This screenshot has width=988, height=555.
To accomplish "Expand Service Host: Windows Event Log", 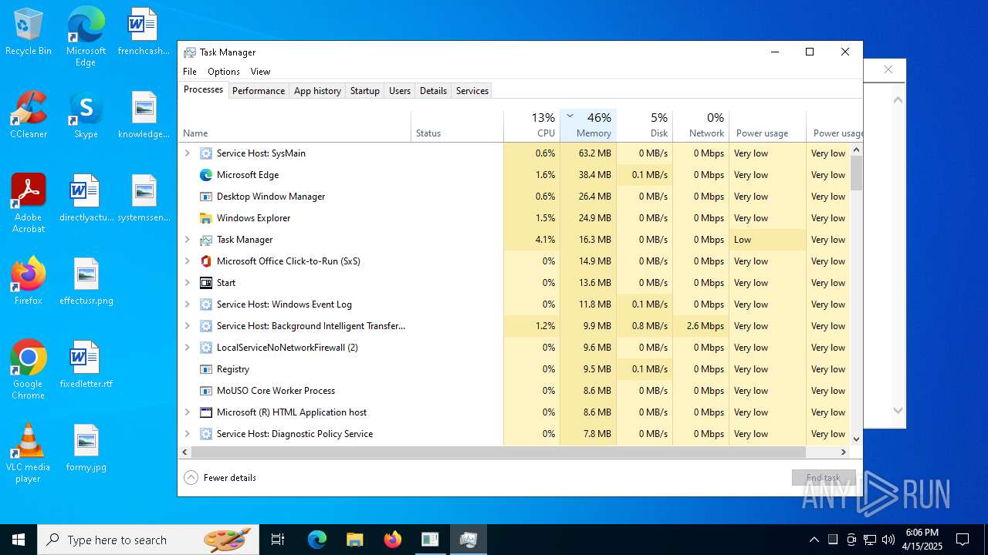I will pyautogui.click(x=187, y=304).
